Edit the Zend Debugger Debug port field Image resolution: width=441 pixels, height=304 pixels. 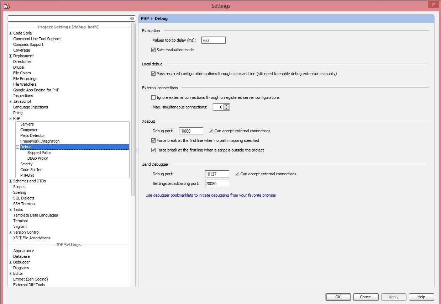pos(217,174)
